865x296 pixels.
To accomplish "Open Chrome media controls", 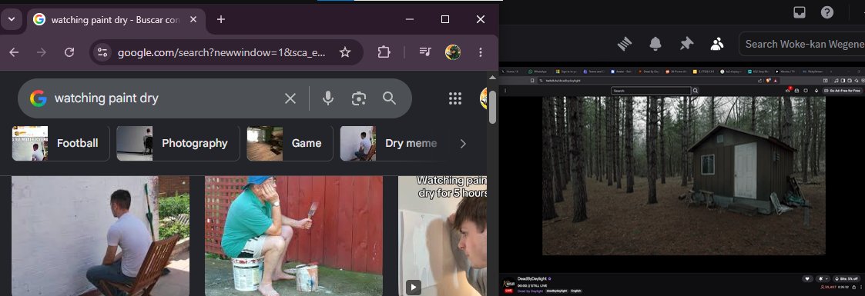I will coord(424,52).
